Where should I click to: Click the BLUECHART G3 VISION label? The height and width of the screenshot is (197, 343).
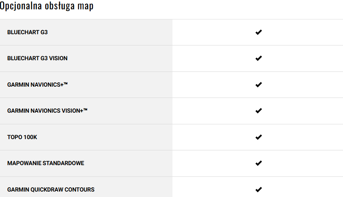pos(37,58)
